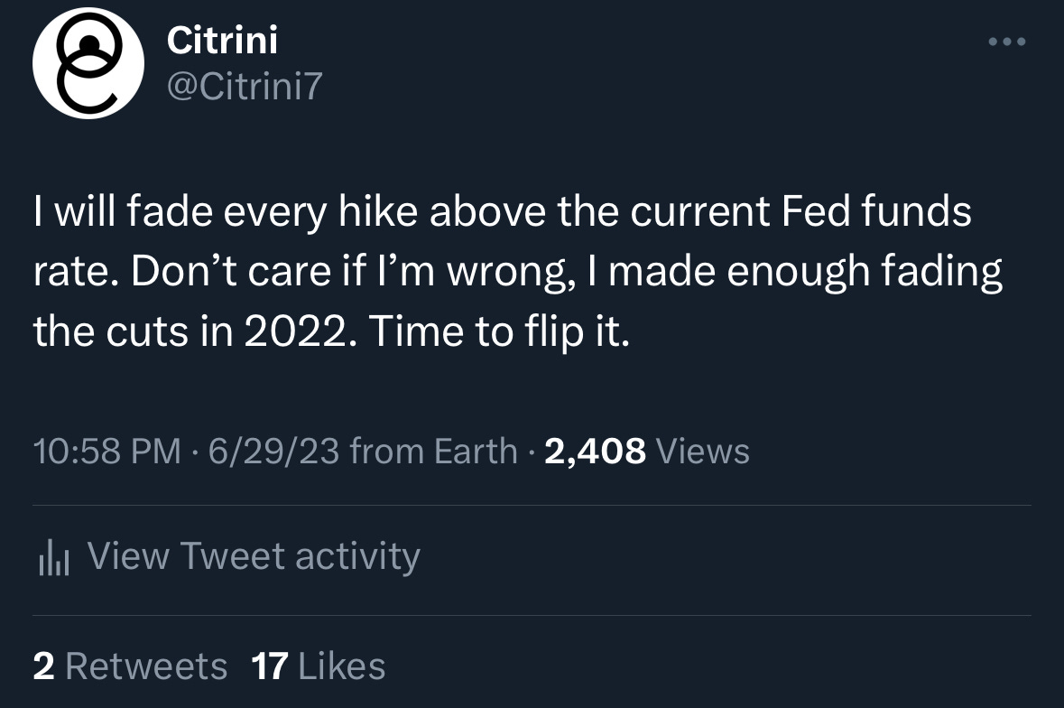Show who liked via Likes label
1064x708 pixels.
pos(341,666)
